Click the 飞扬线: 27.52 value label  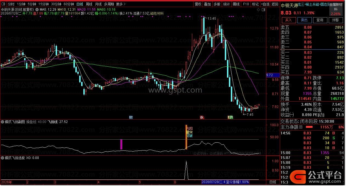pos(58,122)
